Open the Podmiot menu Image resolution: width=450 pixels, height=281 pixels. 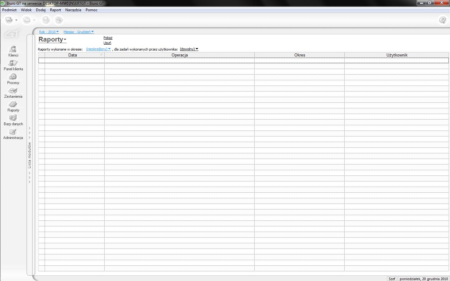coord(9,10)
